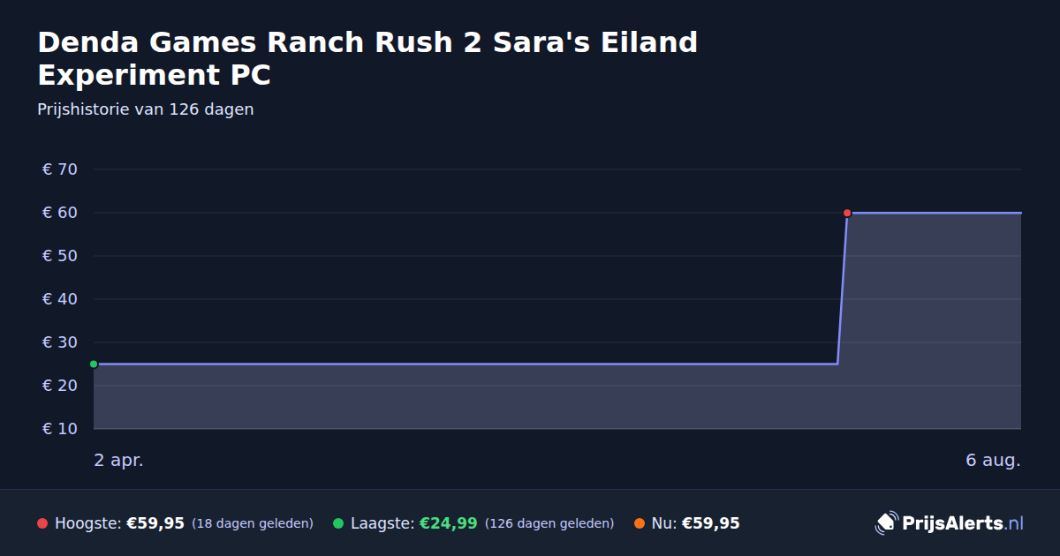This screenshot has height=556, width=1060.
Task: Click the orange Nu legend dot
Action: (x=640, y=523)
